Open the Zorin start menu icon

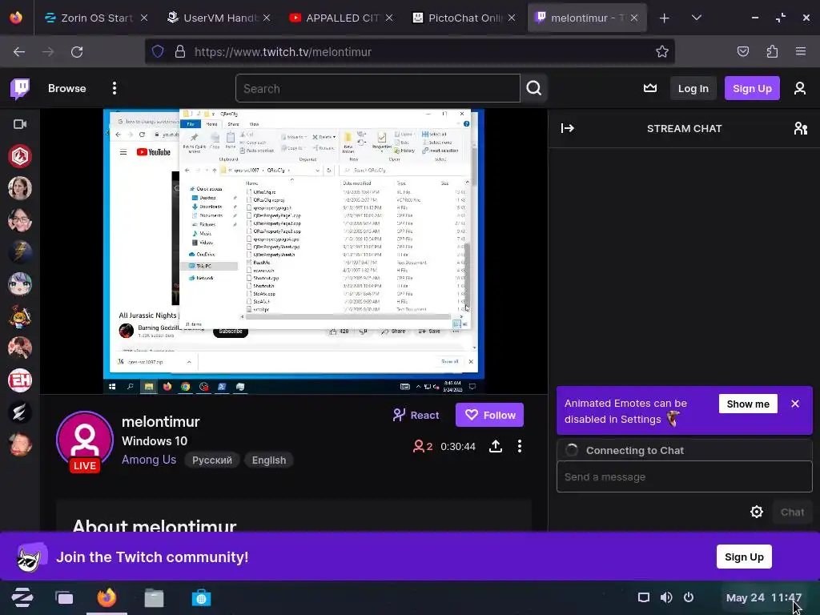point(22,597)
